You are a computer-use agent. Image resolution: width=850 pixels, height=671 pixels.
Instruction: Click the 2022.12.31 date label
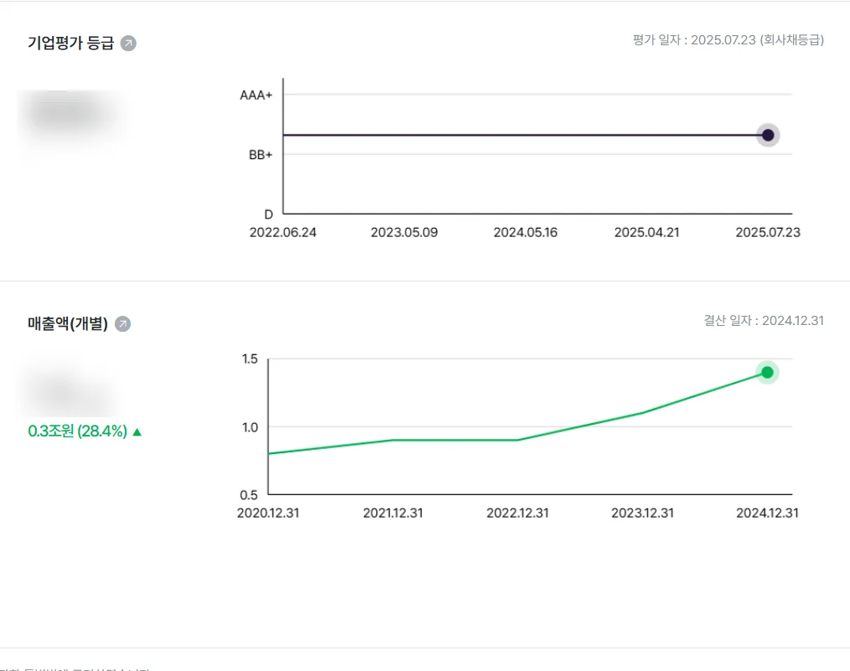tap(518, 513)
